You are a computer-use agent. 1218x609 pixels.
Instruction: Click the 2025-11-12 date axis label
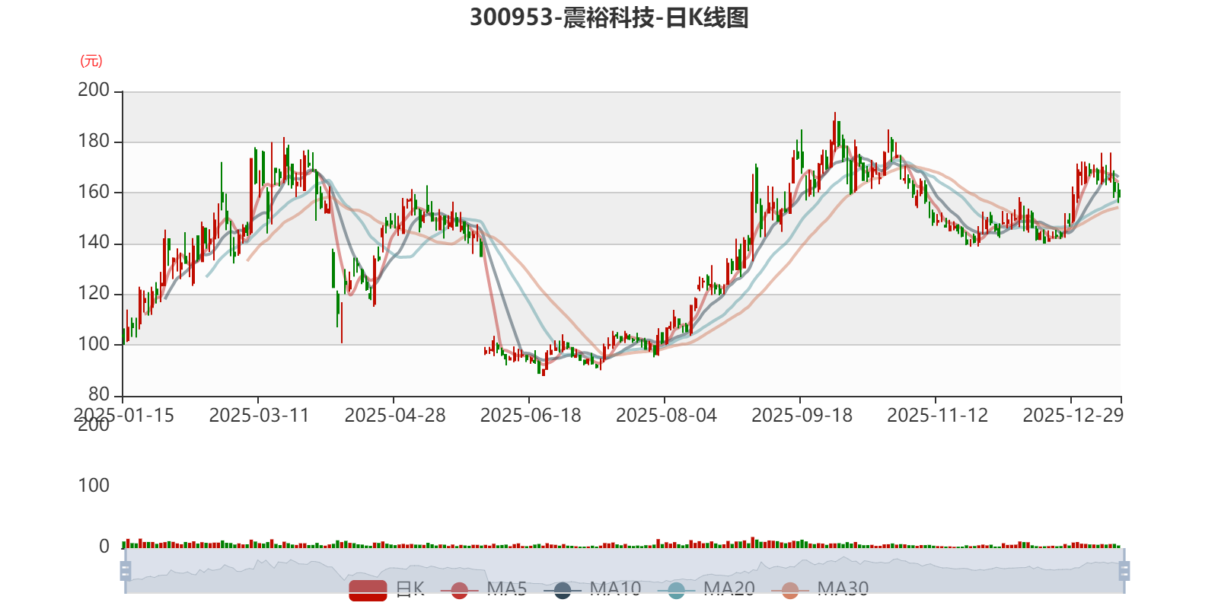click(937, 416)
